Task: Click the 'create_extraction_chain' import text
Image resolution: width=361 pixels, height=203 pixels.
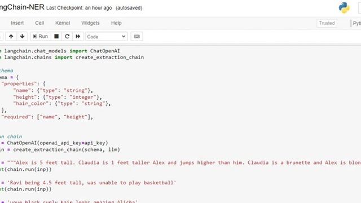Action: (109, 58)
